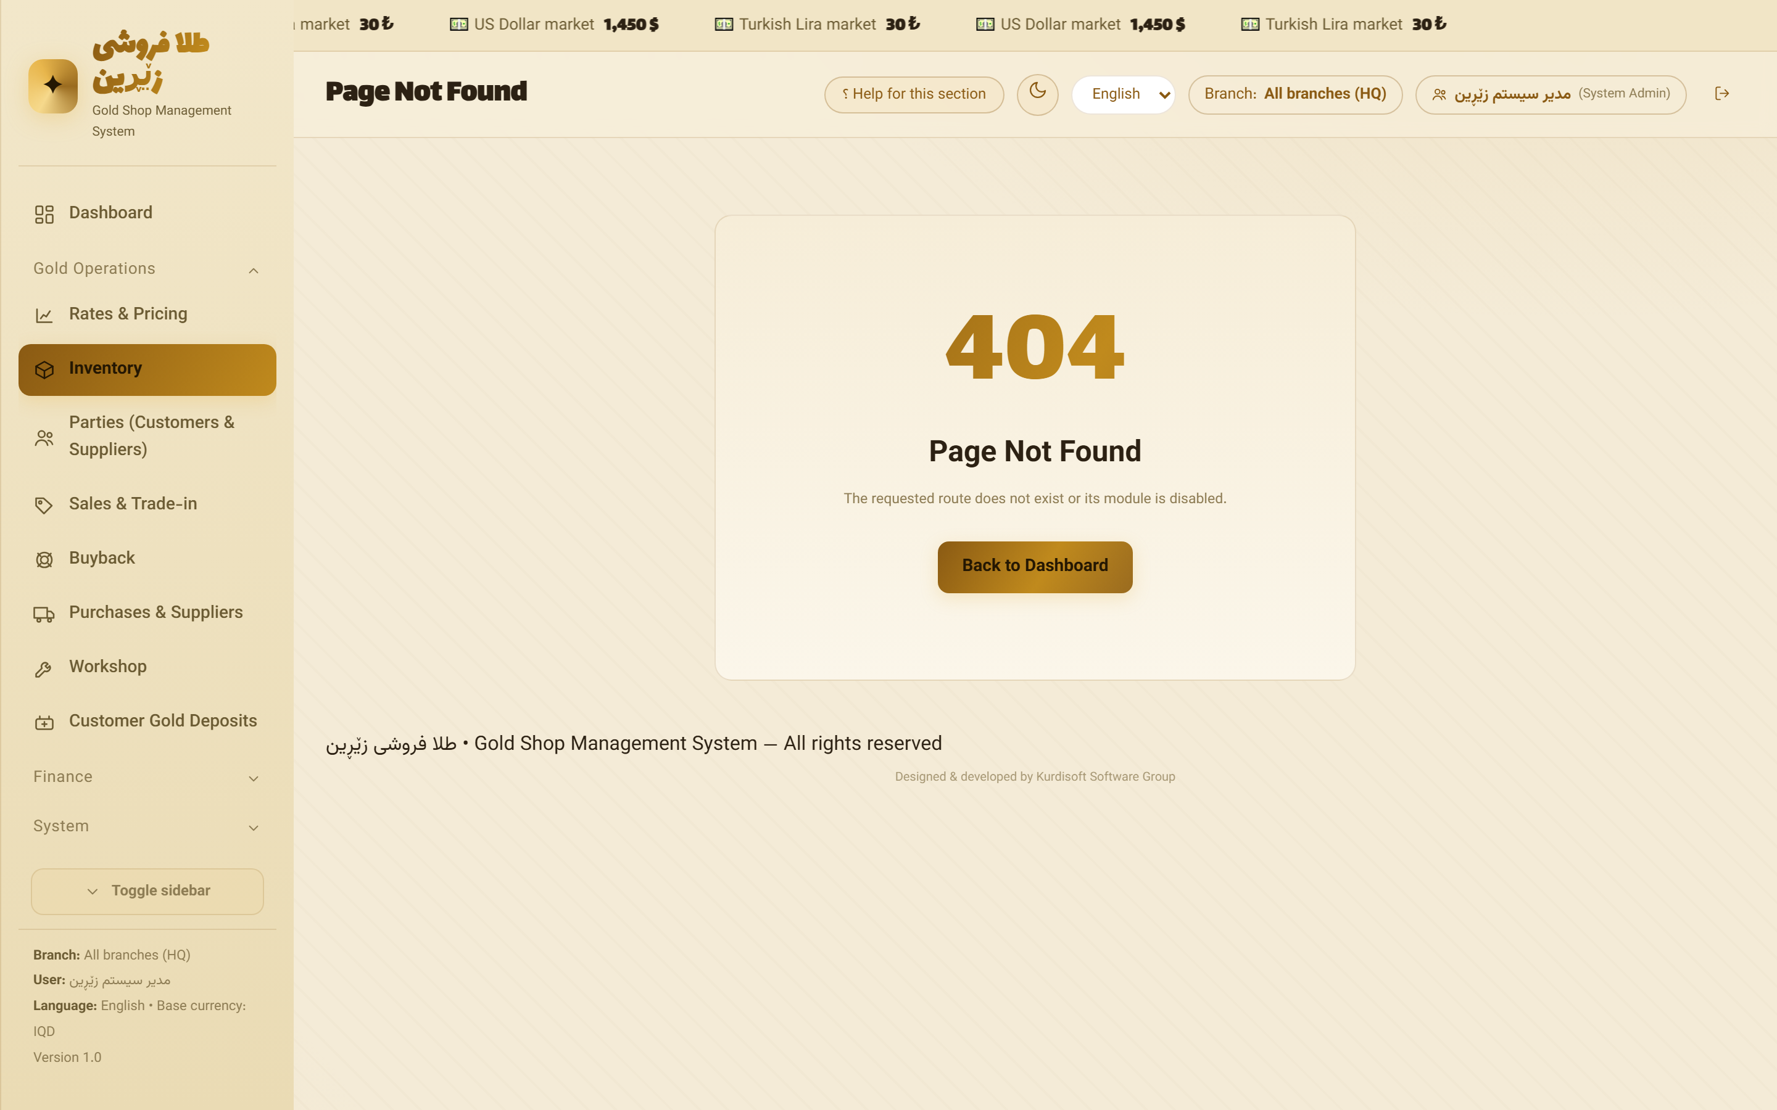
Task: Click the user icon beside System Admin
Action: pos(1439,94)
